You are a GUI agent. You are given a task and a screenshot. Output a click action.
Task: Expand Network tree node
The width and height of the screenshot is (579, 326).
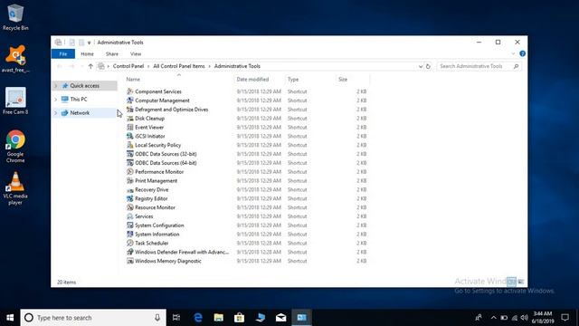coord(56,112)
